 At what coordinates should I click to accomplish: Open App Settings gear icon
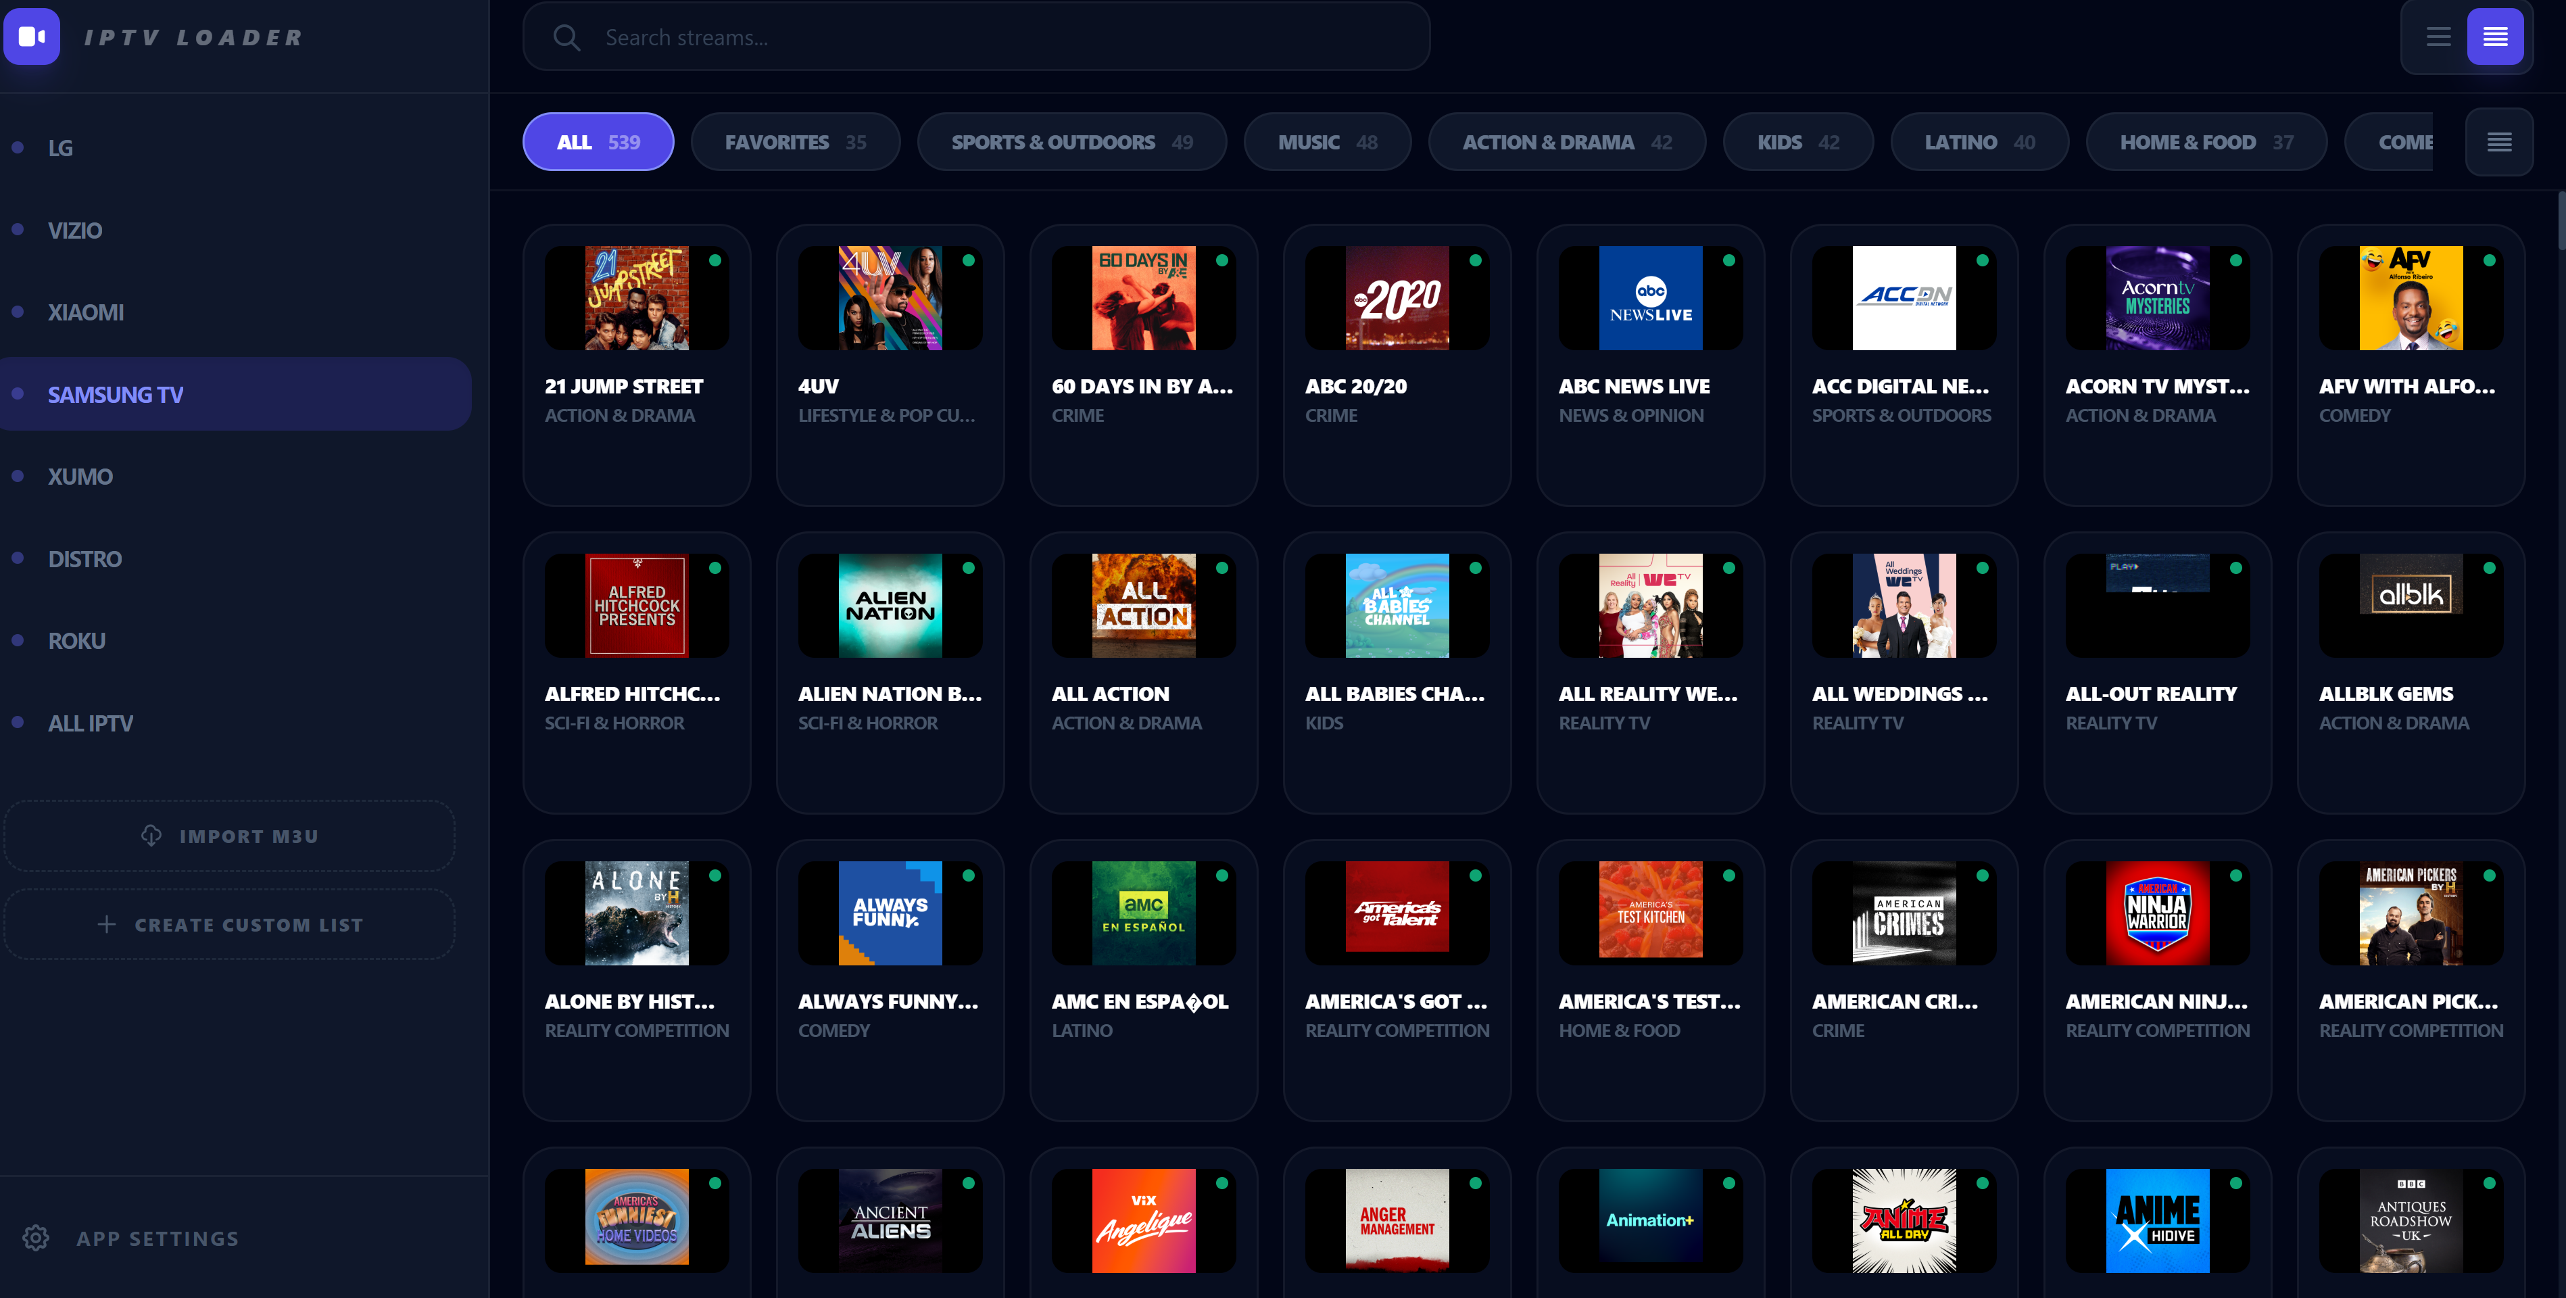[36, 1239]
